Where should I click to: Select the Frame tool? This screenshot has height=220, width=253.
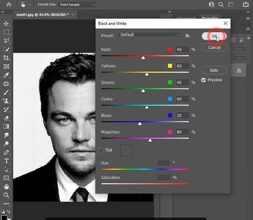(6, 67)
